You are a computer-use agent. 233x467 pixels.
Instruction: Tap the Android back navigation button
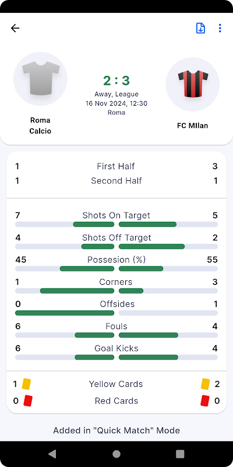tap(52, 454)
